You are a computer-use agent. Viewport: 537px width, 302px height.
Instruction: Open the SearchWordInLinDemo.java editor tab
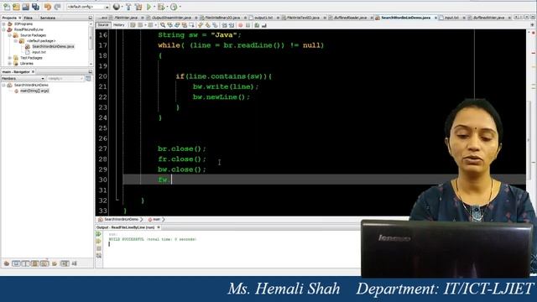(x=405, y=18)
